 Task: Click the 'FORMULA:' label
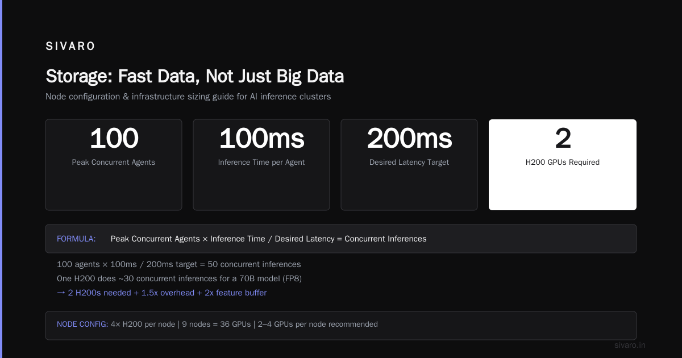(x=76, y=239)
